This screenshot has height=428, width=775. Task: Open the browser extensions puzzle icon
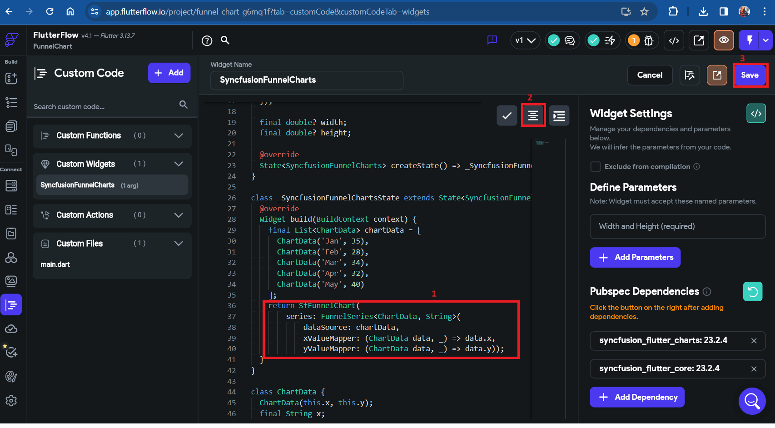tap(673, 11)
